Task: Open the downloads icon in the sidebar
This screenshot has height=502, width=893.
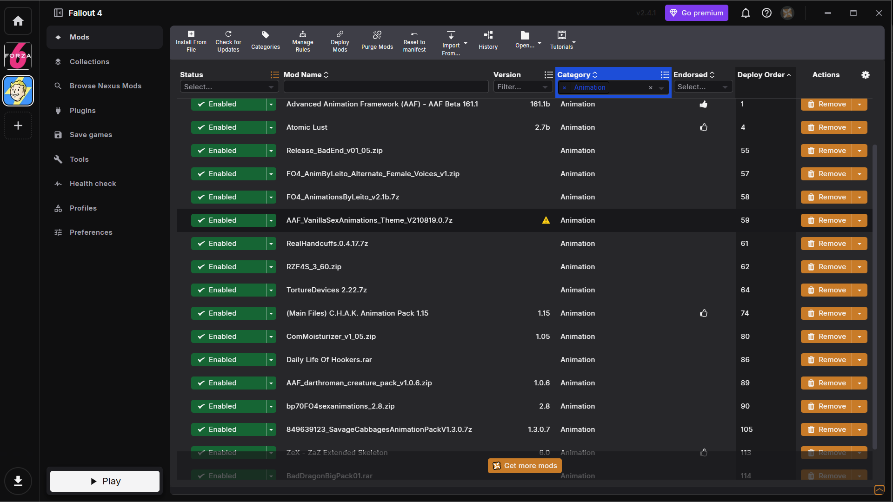Action: (18, 481)
